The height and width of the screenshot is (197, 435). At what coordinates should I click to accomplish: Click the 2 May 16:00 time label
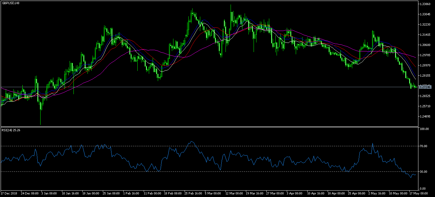[x=377, y=193]
